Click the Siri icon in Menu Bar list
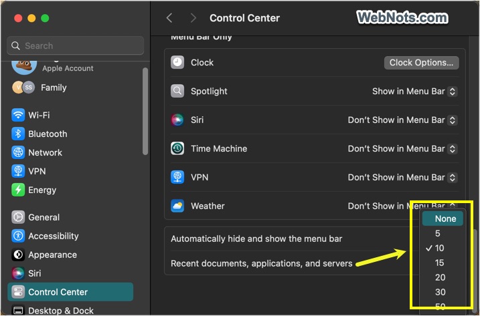Viewport: 480px width, 316px height. (177, 120)
